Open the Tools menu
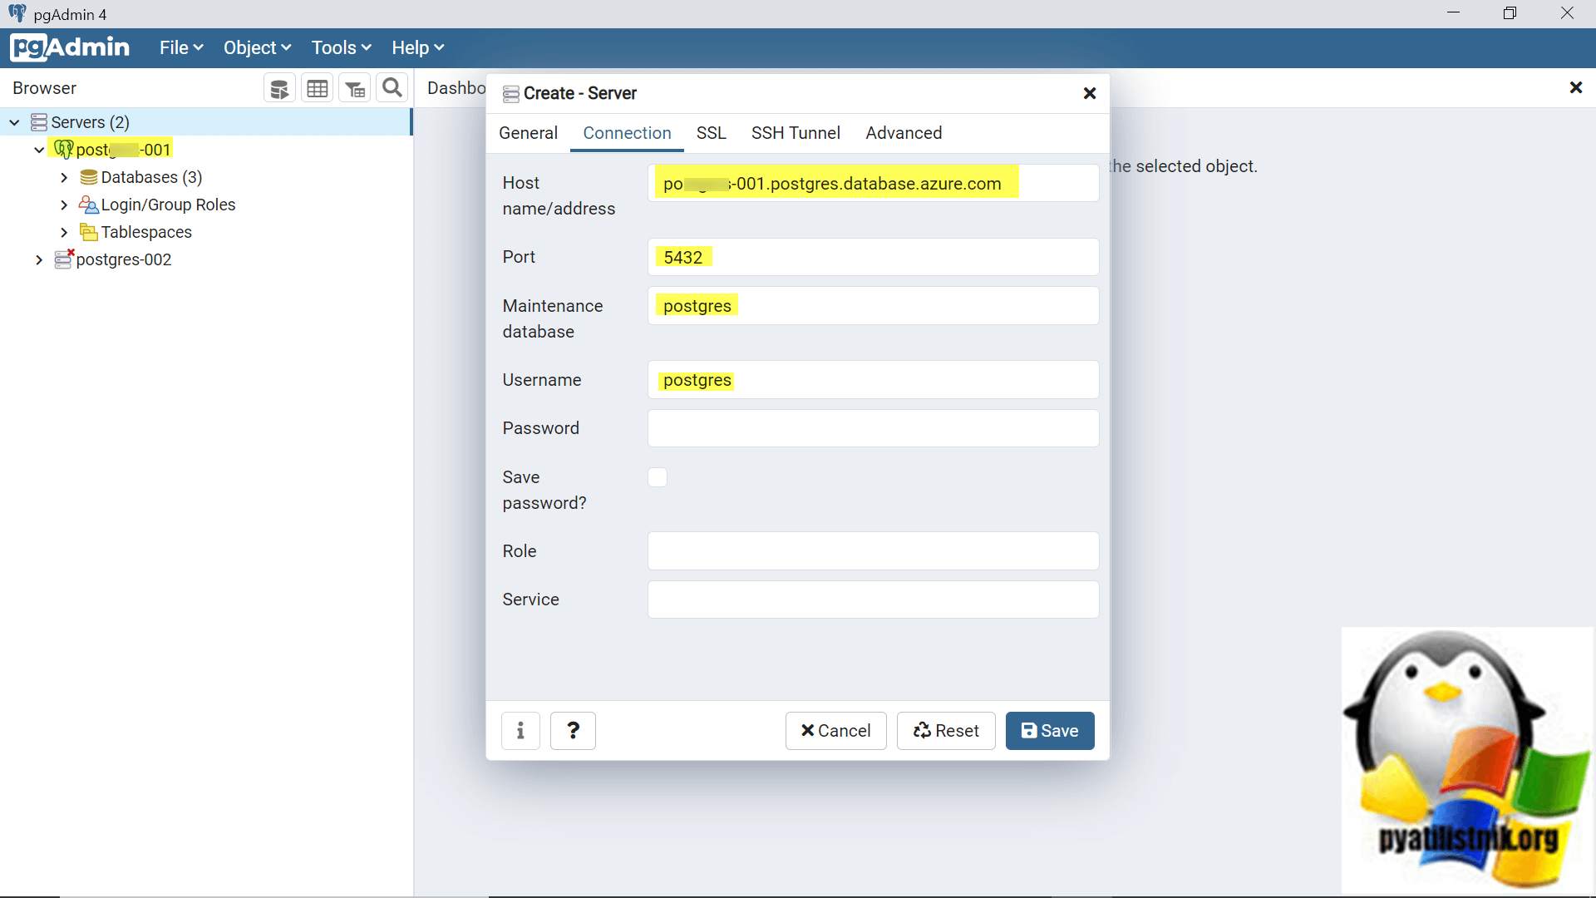 [341, 48]
